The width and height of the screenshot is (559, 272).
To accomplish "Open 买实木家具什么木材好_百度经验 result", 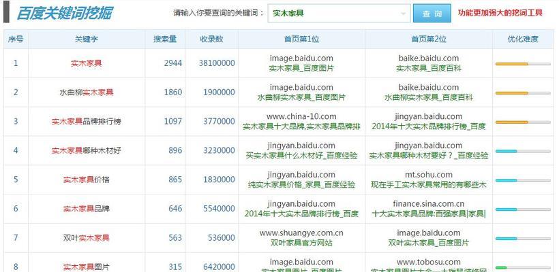I will click(x=301, y=156).
